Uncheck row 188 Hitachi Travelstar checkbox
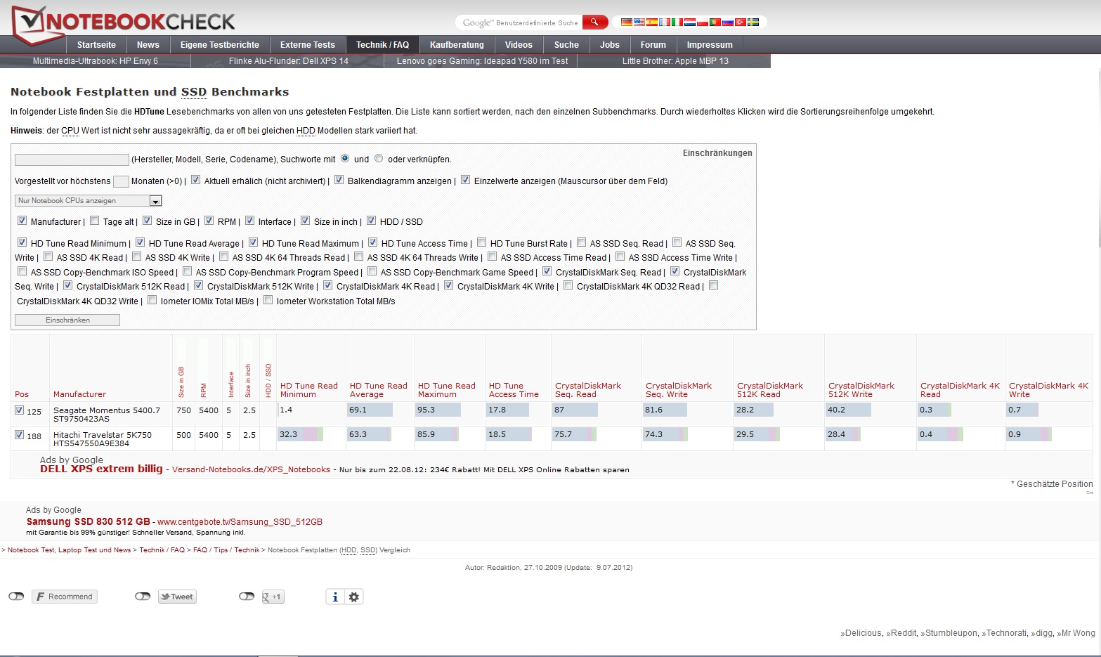The height and width of the screenshot is (657, 1101). 19,435
